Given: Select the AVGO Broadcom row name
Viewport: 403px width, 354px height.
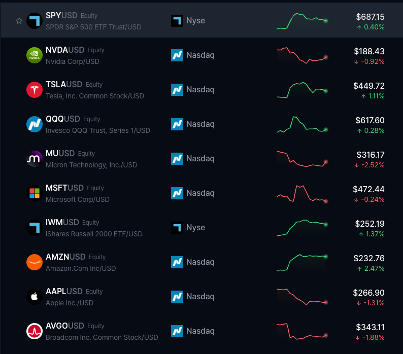Looking at the screenshot, I should [x=102, y=337].
